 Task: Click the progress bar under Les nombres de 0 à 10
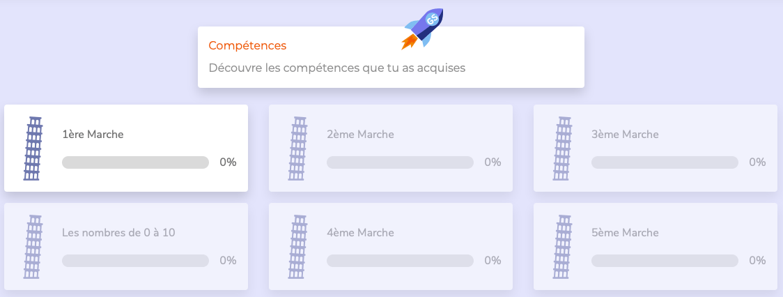click(x=135, y=261)
